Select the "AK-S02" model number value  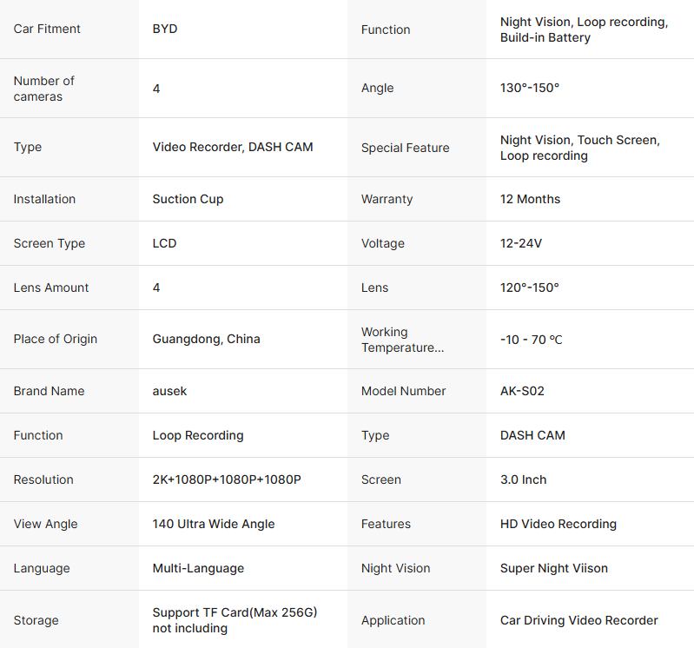pyautogui.click(x=522, y=391)
